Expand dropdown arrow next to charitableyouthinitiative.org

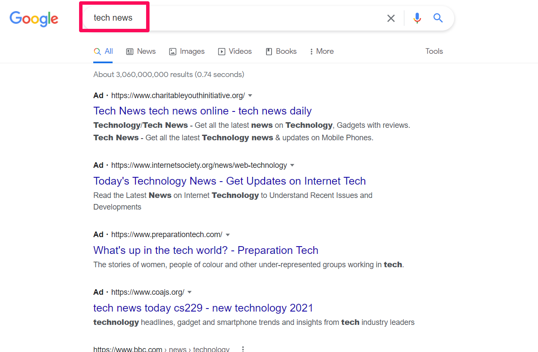coord(250,96)
